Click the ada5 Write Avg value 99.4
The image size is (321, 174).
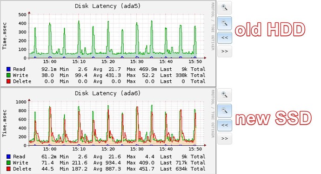point(81,75)
